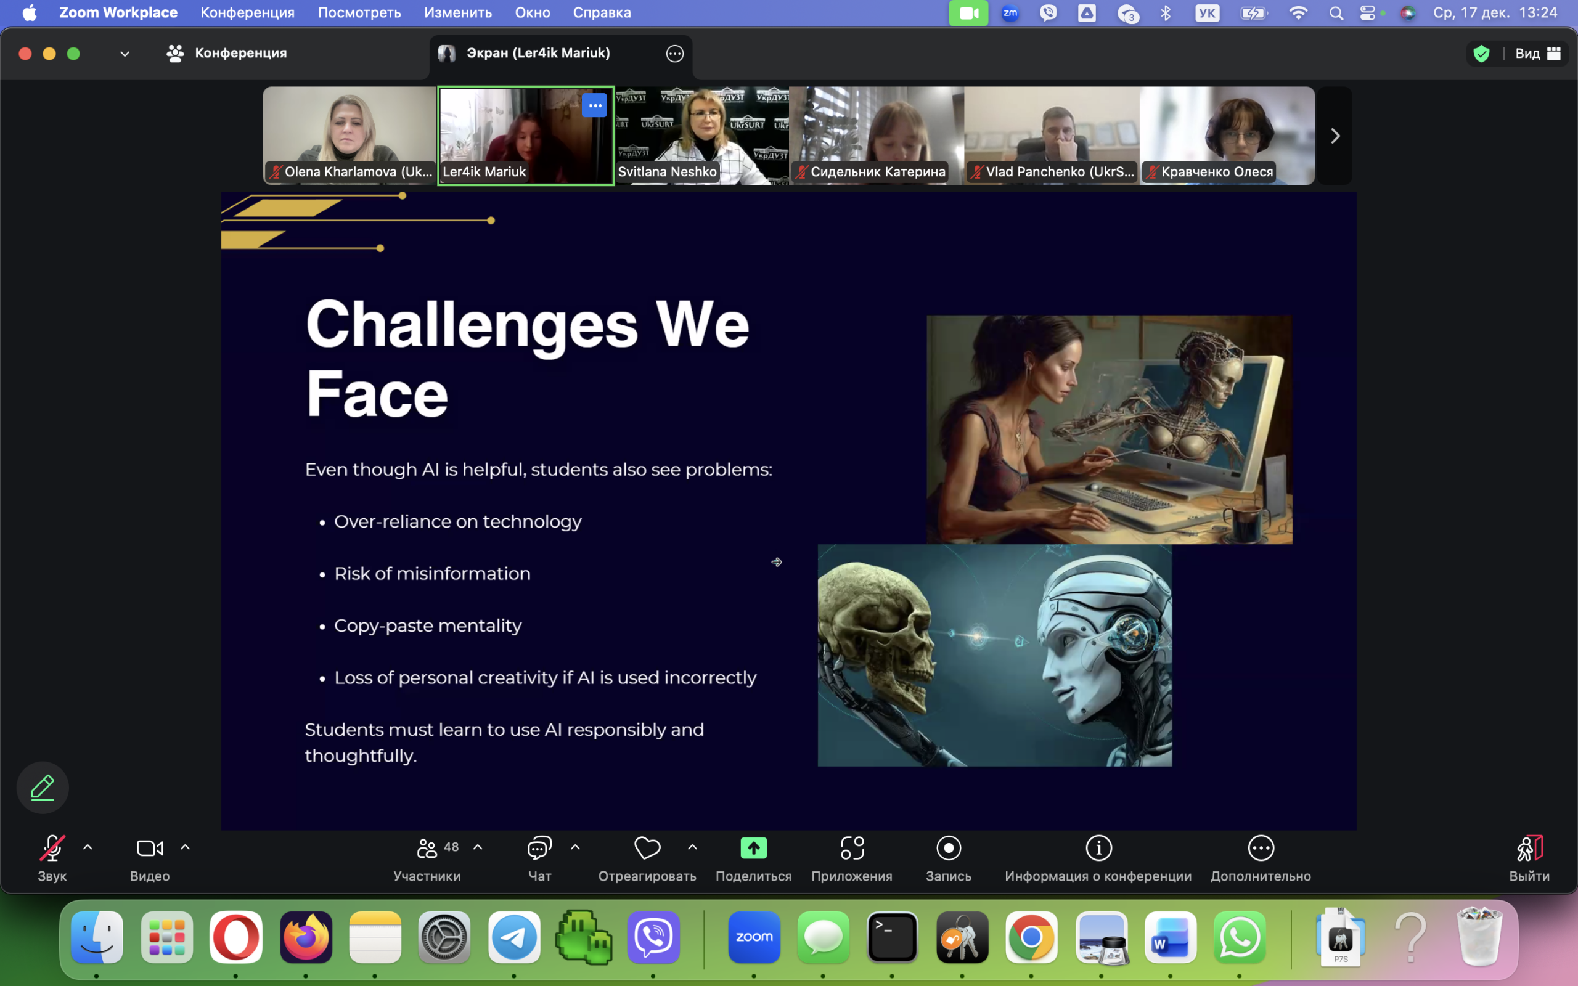Select Svitlana Neshko video thumbnail

701,136
